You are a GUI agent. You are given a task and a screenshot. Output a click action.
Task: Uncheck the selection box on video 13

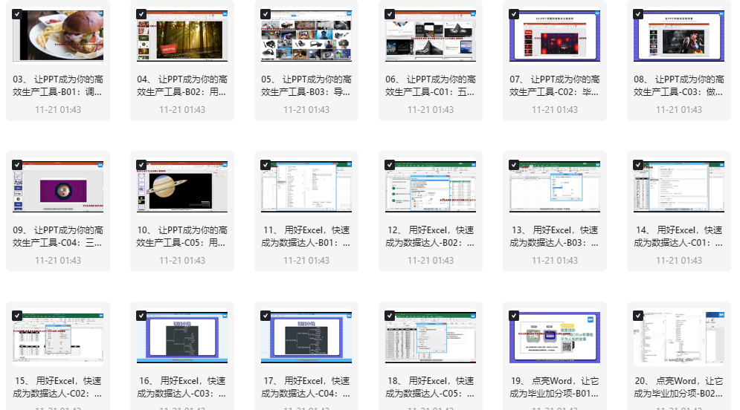pyautogui.click(x=514, y=166)
